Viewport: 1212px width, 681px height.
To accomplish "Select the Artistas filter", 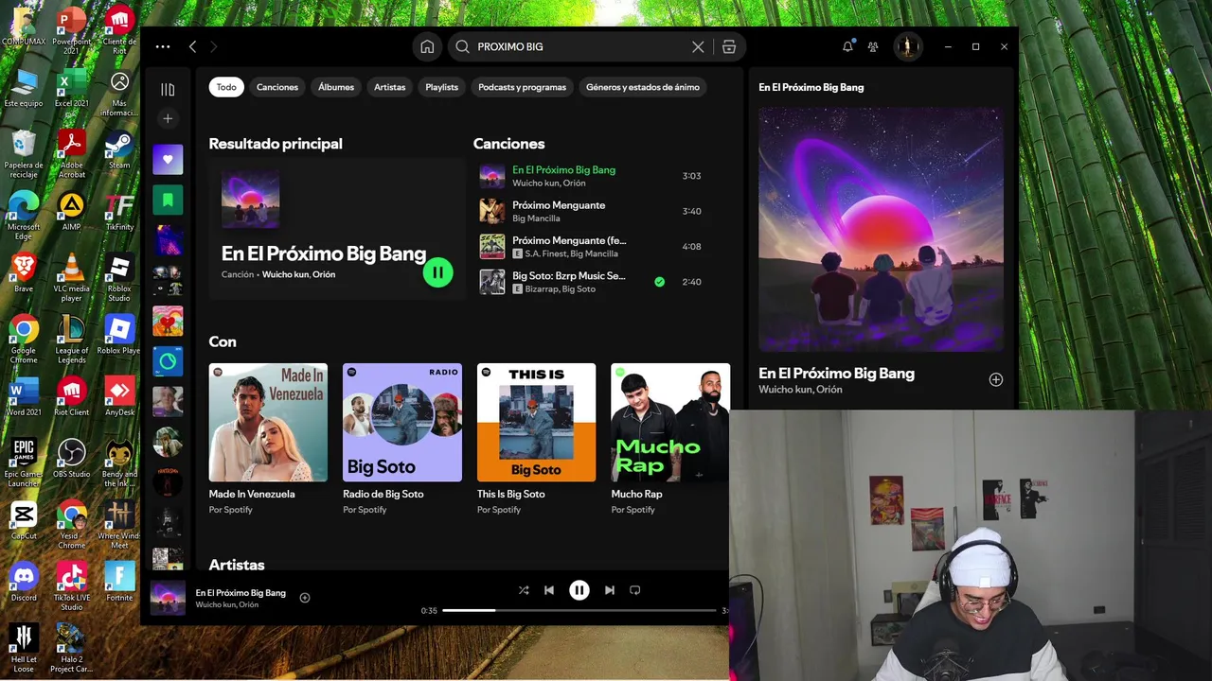I will tap(389, 87).
